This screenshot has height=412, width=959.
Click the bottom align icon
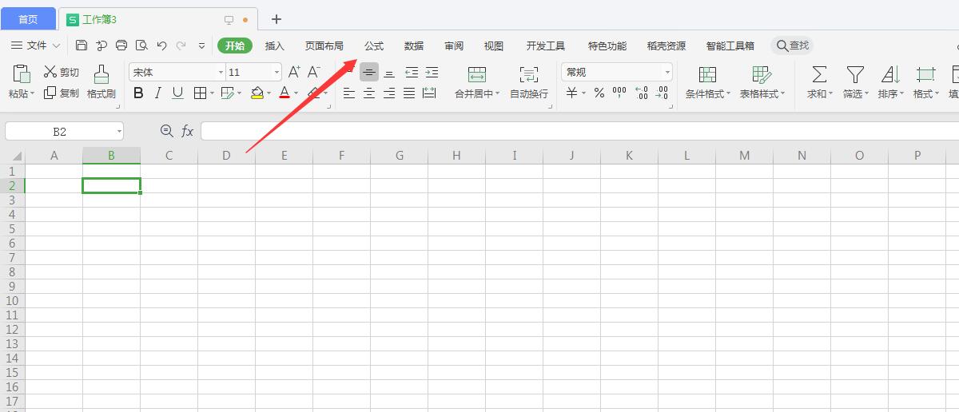click(x=389, y=73)
